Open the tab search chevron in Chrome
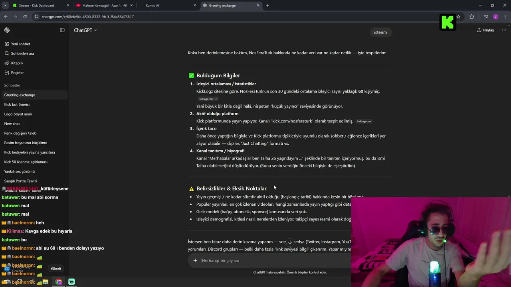 (x=5, y=6)
